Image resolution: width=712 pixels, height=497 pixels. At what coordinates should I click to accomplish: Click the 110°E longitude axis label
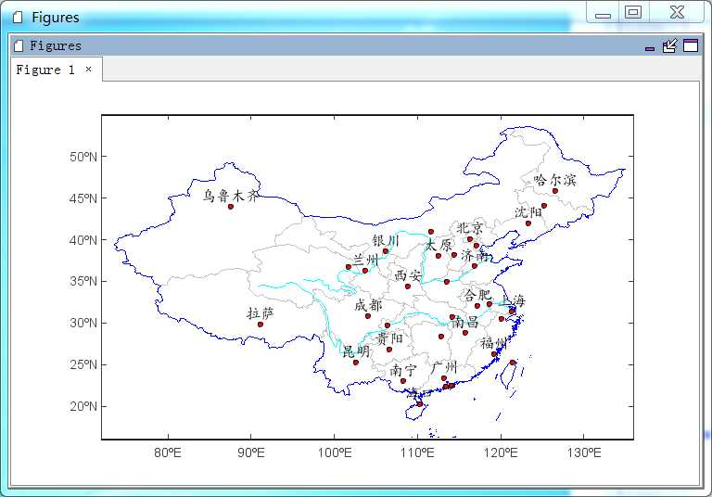[x=417, y=452]
